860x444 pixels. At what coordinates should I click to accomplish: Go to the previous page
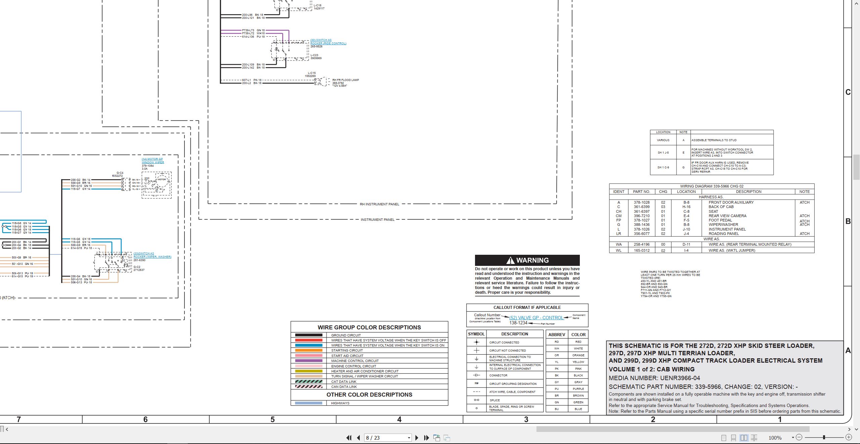(358, 438)
